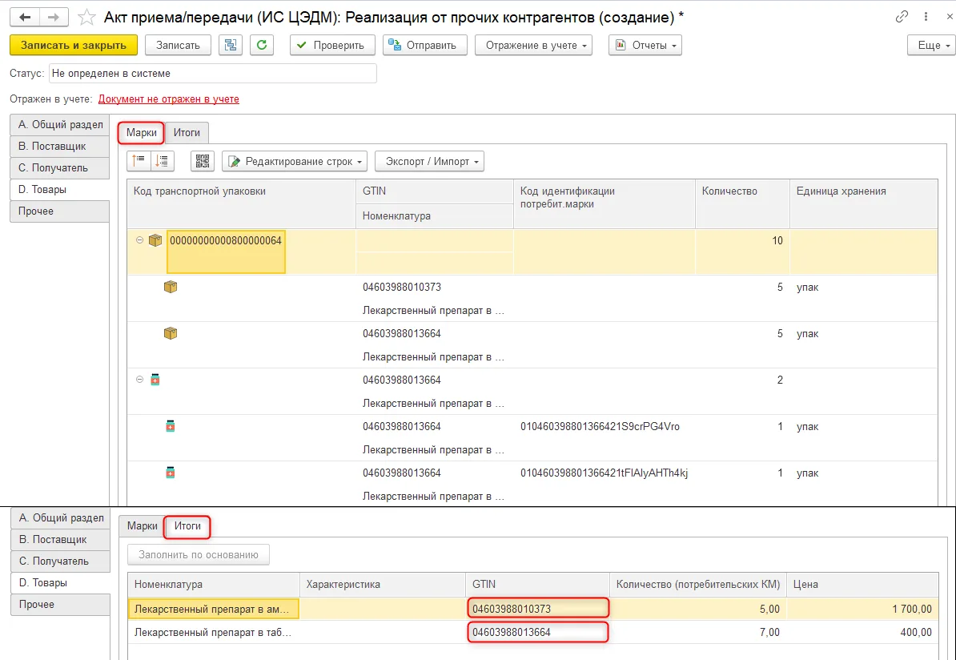Image resolution: width=956 pixels, height=660 pixels.
Task: Add document to favorites with the star
Action: click(x=87, y=17)
